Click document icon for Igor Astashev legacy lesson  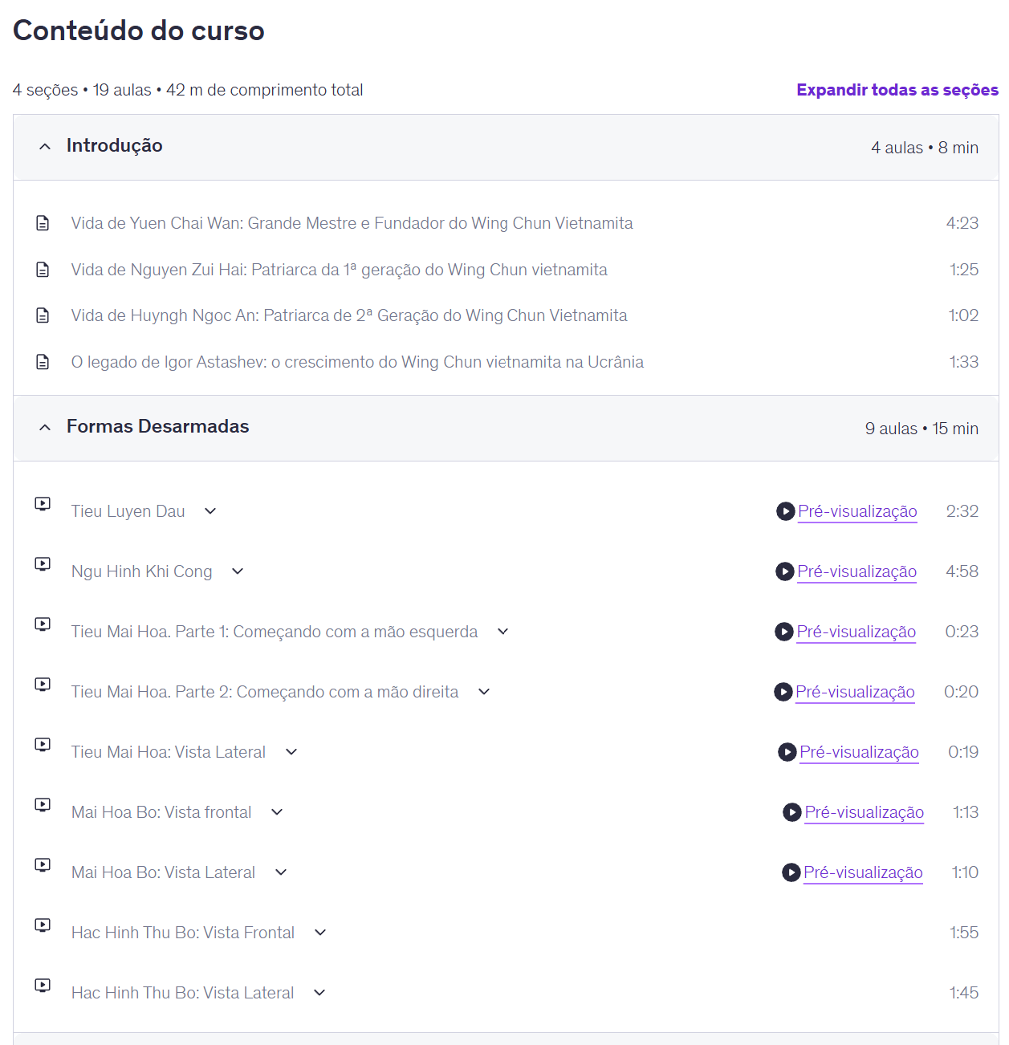(x=43, y=362)
